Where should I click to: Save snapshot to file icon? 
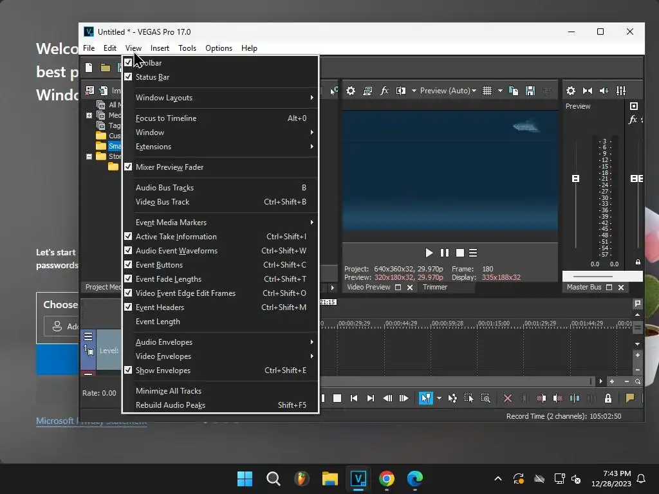pos(530,91)
